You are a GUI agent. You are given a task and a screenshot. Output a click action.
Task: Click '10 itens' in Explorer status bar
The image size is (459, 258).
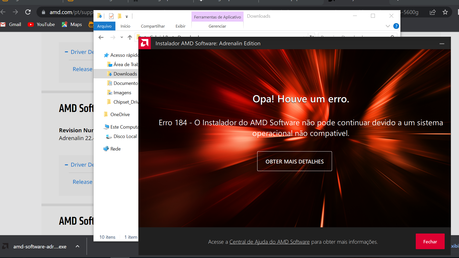[107, 237]
